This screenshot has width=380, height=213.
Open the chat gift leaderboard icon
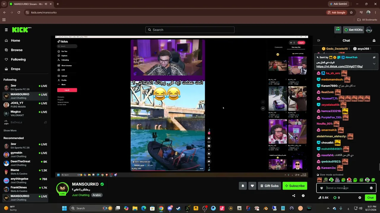(374, 41)
